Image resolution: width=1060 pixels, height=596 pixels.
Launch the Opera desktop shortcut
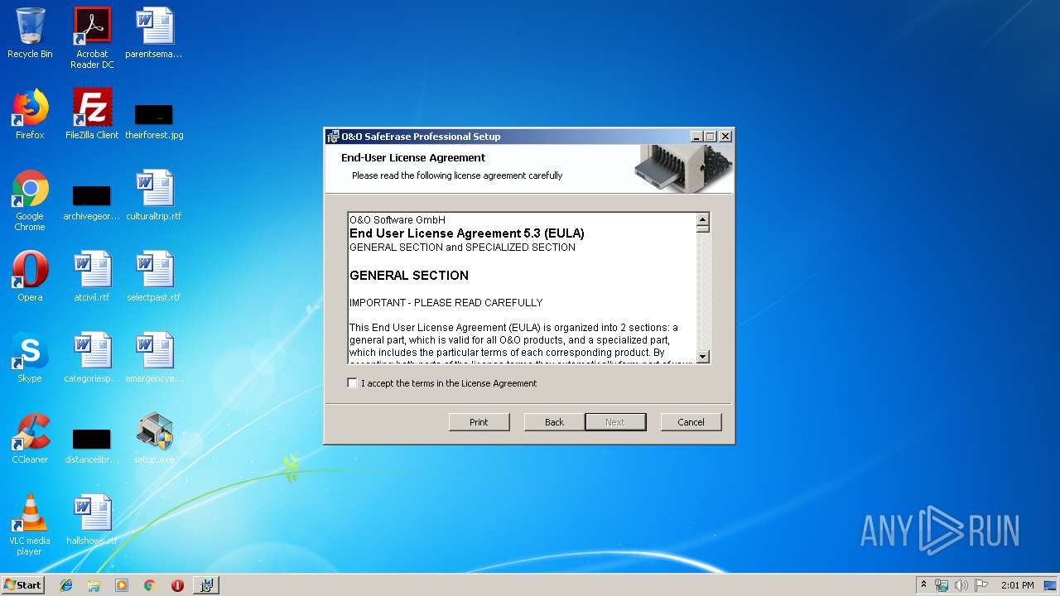tap(30, 276)
